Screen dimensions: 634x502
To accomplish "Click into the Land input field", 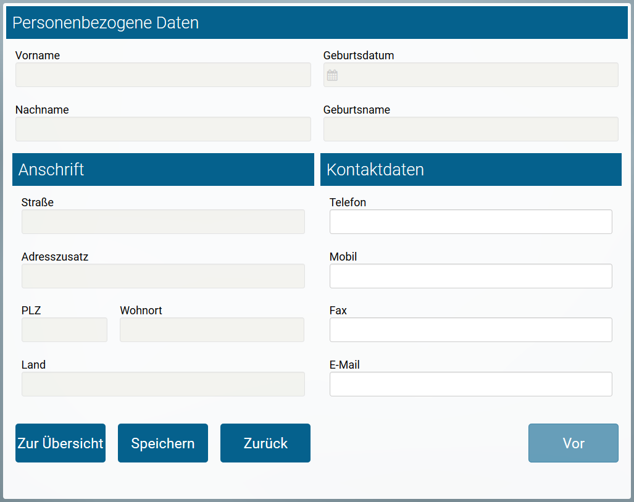I will click(162, 384).
